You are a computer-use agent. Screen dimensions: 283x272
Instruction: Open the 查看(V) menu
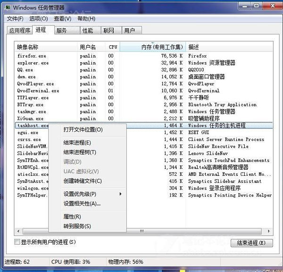coord(62,19)
